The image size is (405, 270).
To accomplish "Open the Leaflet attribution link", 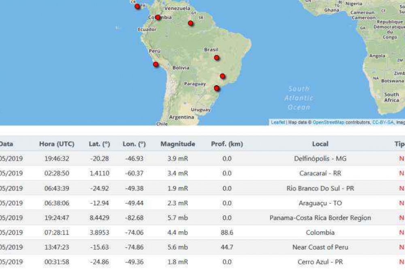I will (x=278, y=122).
